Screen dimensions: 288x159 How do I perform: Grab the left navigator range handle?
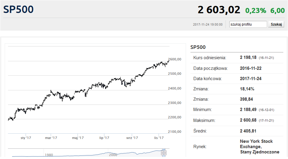pos(162,153)
